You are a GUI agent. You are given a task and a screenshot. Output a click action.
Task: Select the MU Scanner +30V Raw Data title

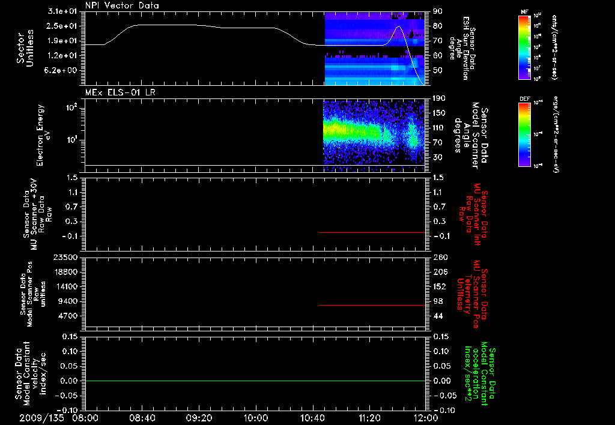coord(37,214)
